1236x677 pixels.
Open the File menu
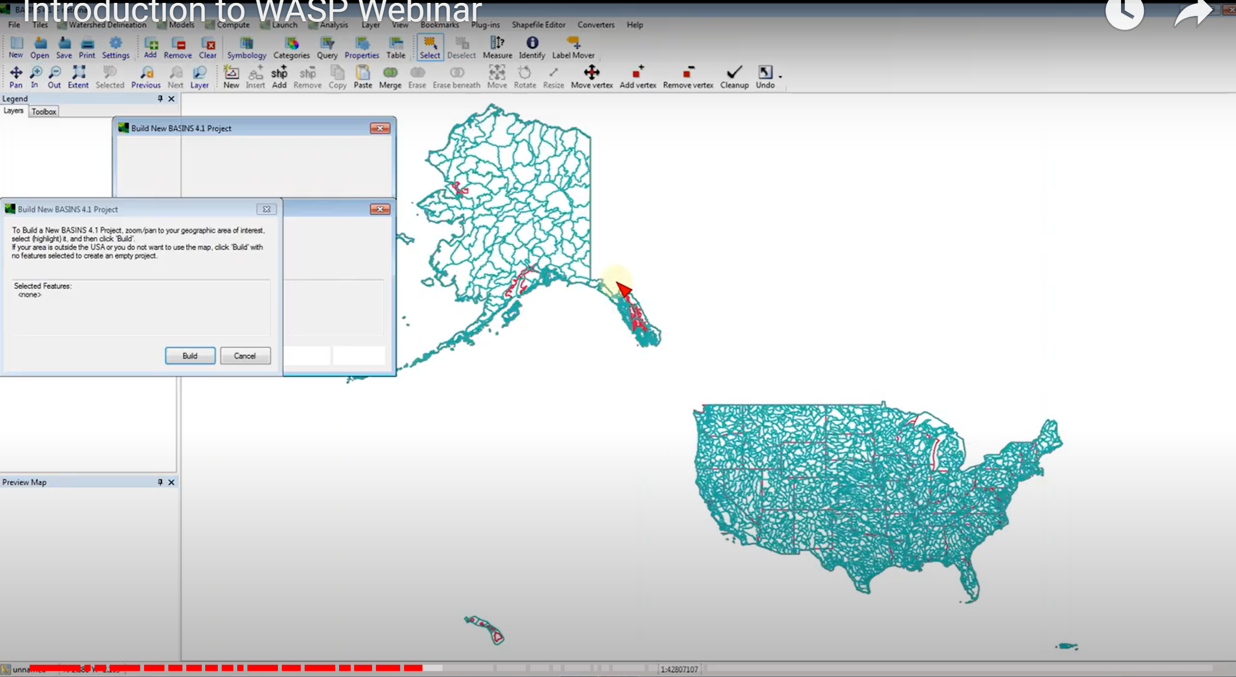[14, 25]
